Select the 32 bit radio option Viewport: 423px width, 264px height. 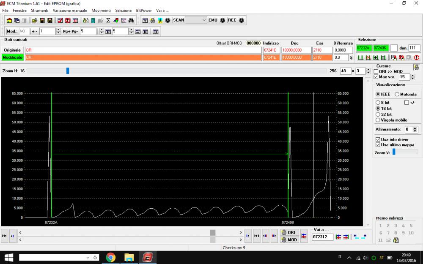tap(378, 114)
